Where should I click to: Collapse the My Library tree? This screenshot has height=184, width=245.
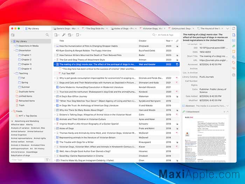click(x=12, y=41)
